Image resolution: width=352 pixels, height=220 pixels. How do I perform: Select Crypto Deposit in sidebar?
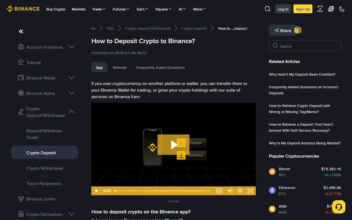pyautogui.click(x=45, y=152)
